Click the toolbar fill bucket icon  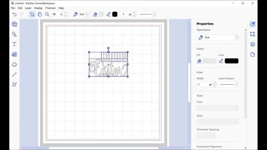click(x=95, y=14)
